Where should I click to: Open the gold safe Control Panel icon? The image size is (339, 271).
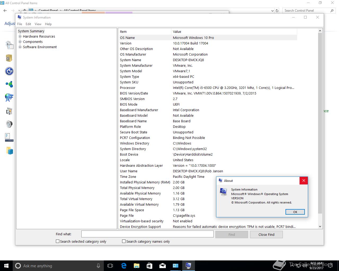(9, 58)
